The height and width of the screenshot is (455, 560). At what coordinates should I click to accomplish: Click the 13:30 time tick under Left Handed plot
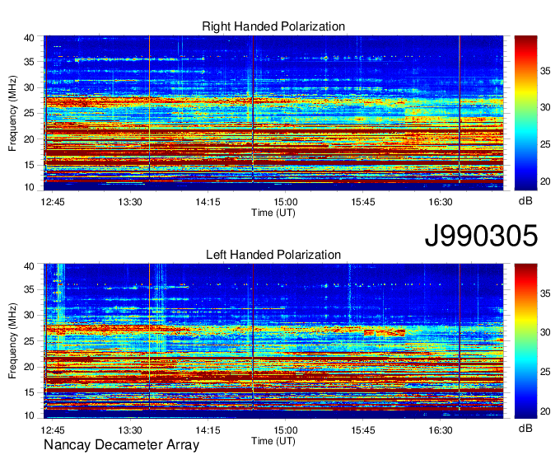coord(130,430)
